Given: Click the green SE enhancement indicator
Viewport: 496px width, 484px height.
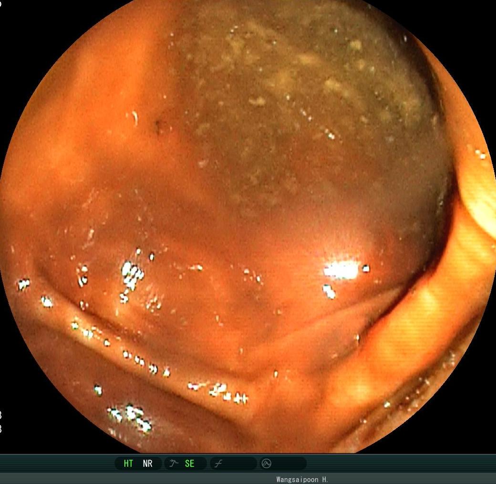Looking at the screenshot, I should [x=189, y=463].
